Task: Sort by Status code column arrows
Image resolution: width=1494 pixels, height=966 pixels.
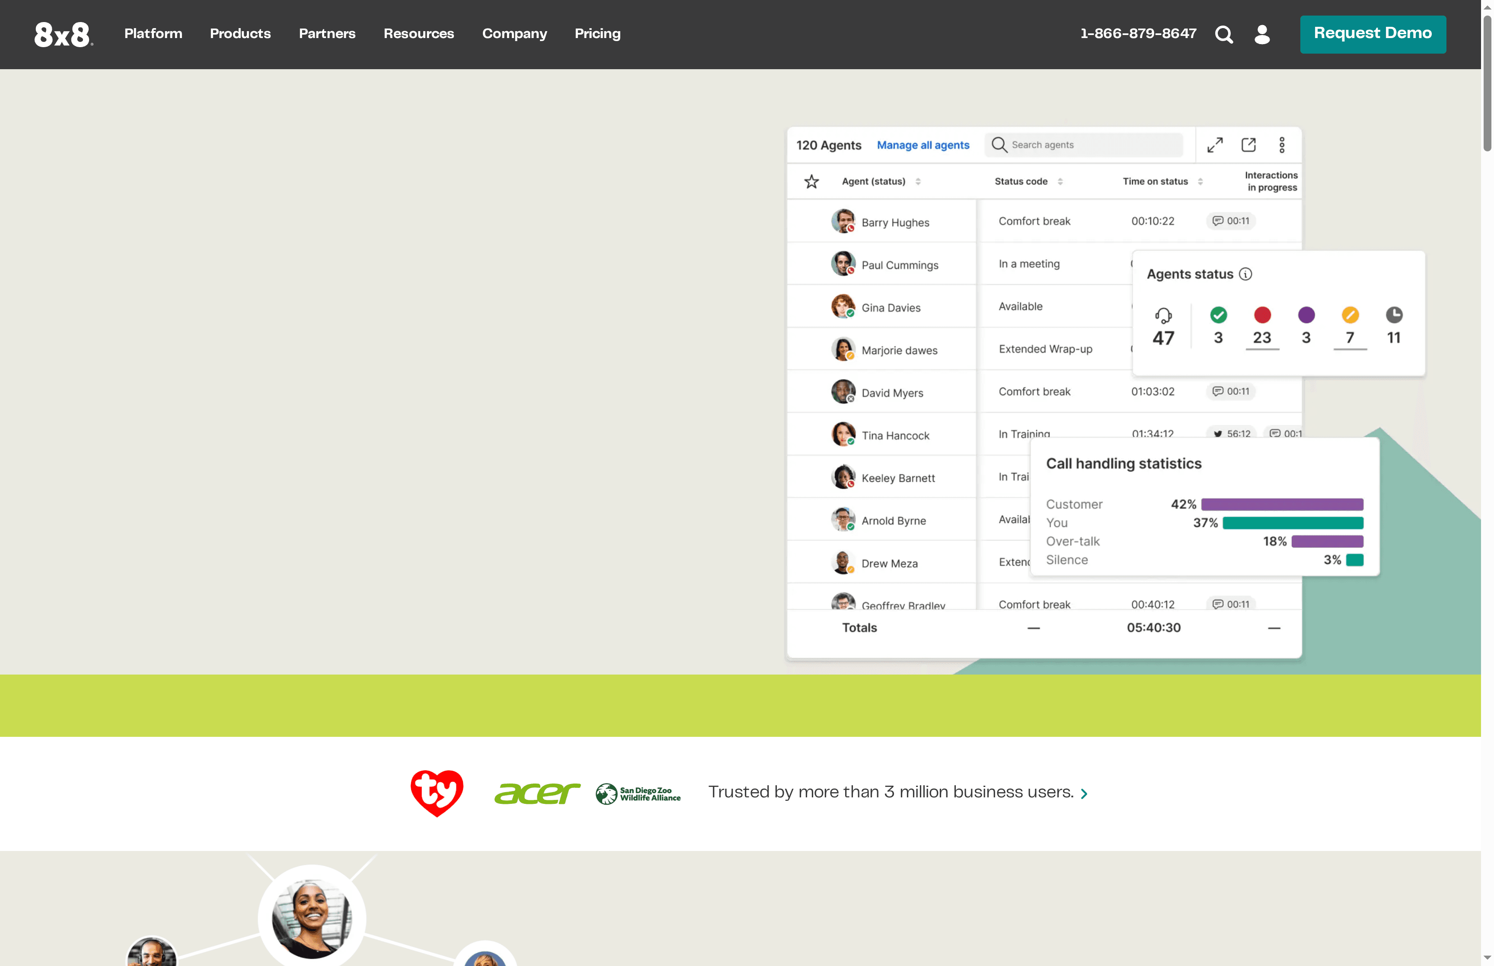Action: tap(1060, 181)
